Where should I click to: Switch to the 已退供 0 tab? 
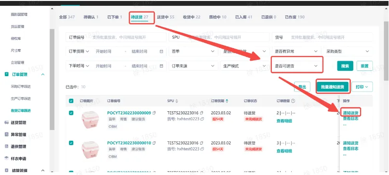coord(268,17)
